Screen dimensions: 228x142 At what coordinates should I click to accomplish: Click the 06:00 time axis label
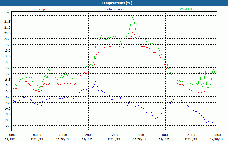(x=63, y=135)
